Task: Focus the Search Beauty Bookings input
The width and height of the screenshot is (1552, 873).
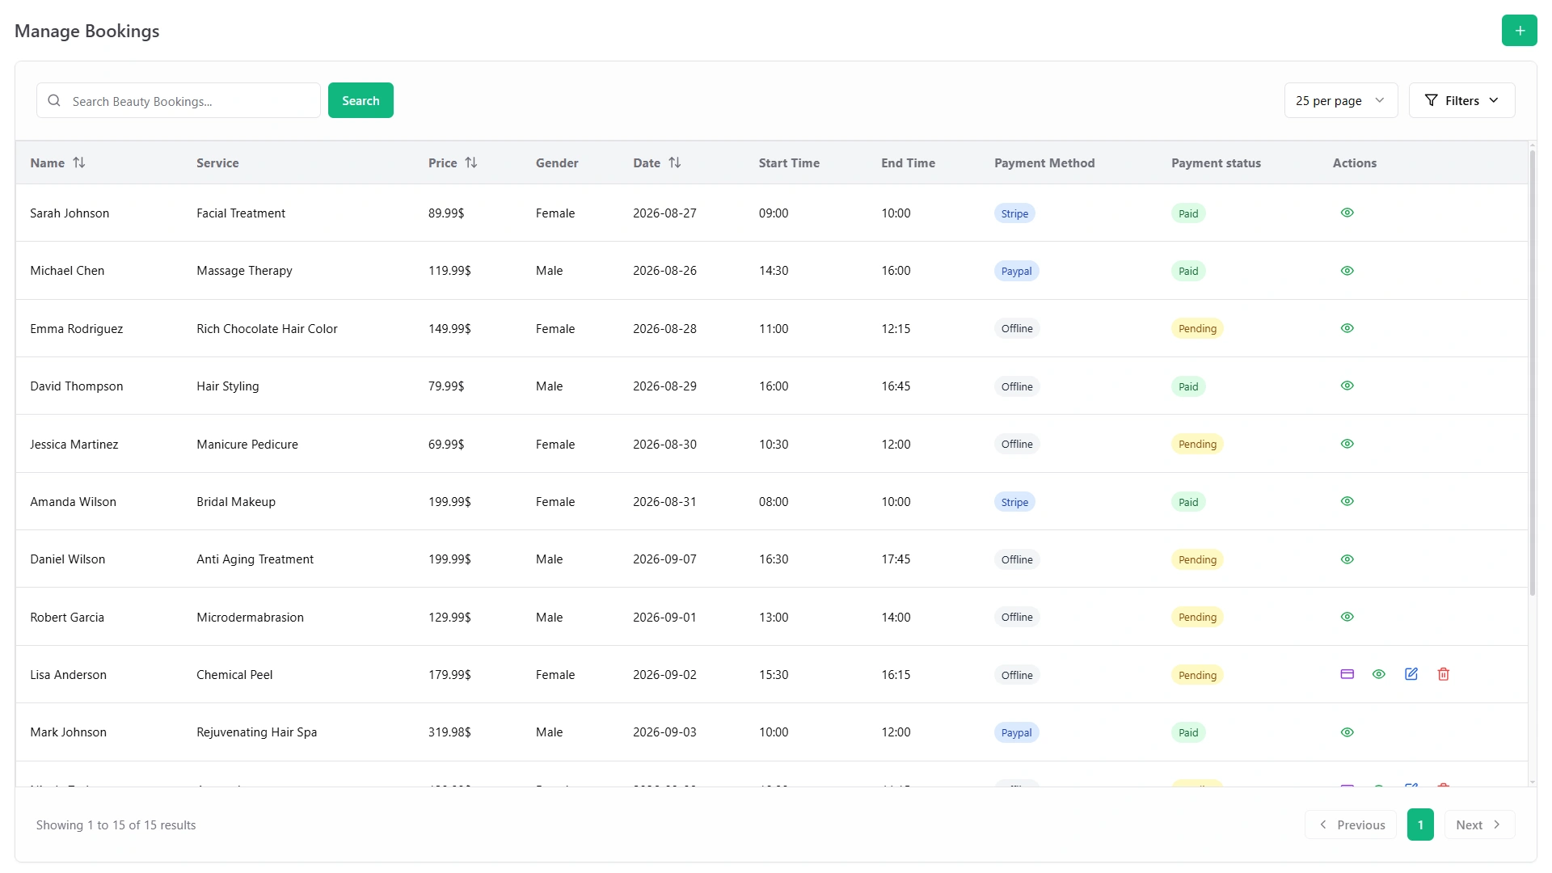Action: pyautogui.click(x=179, y=100)
